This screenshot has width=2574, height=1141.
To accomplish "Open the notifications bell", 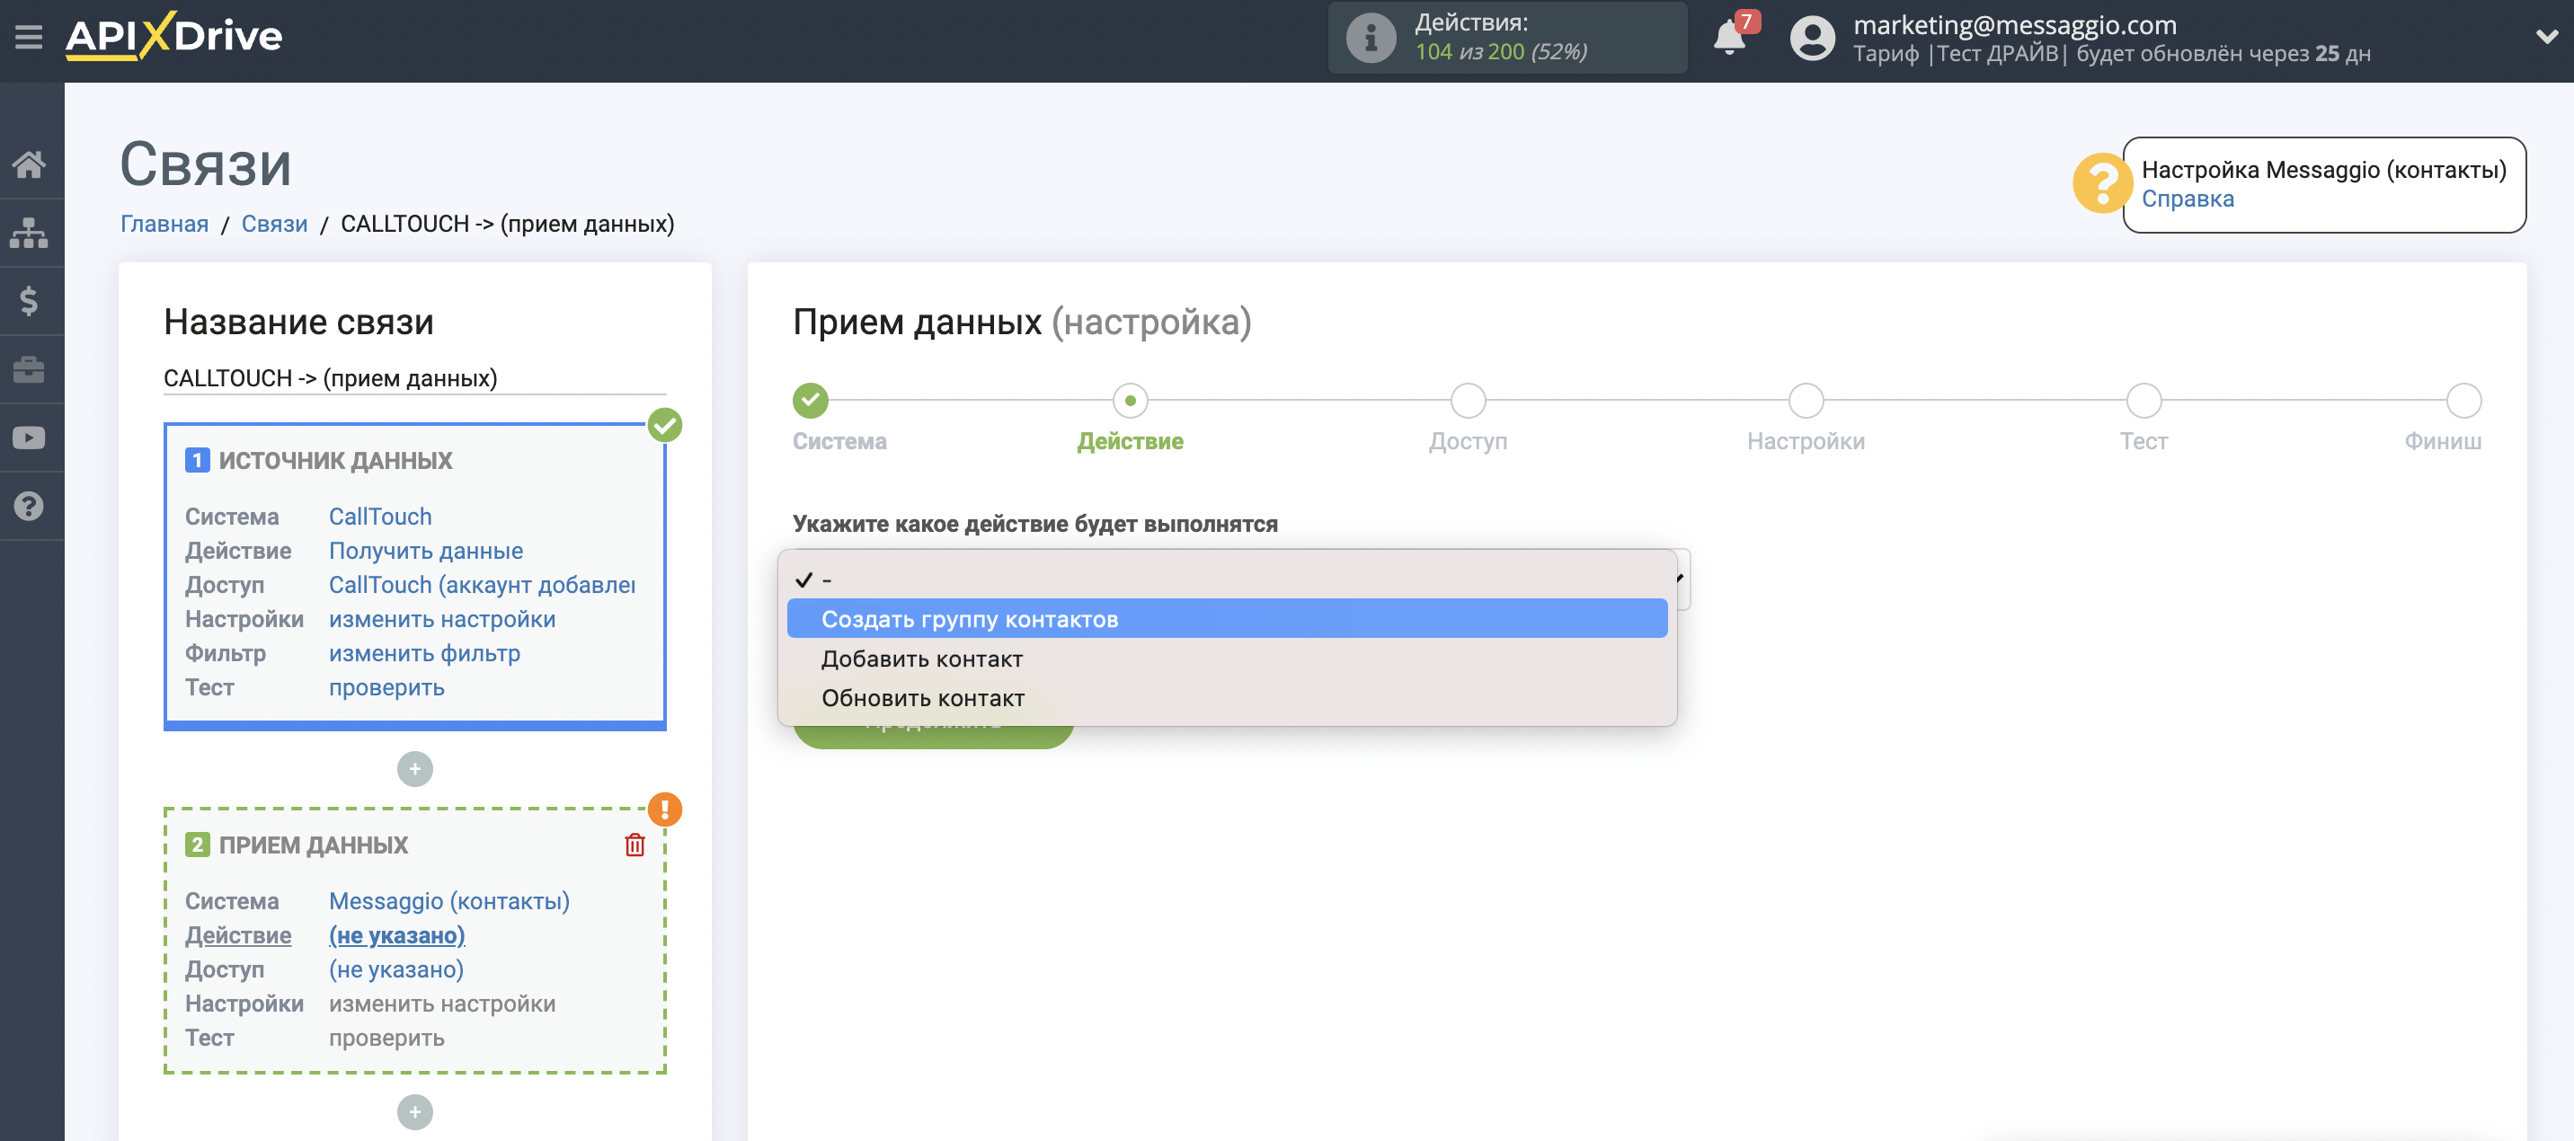I will tap(1730, 37).
